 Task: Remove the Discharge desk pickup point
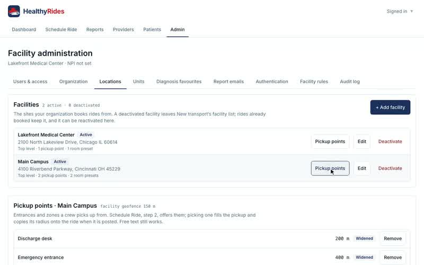coord(393,238)
